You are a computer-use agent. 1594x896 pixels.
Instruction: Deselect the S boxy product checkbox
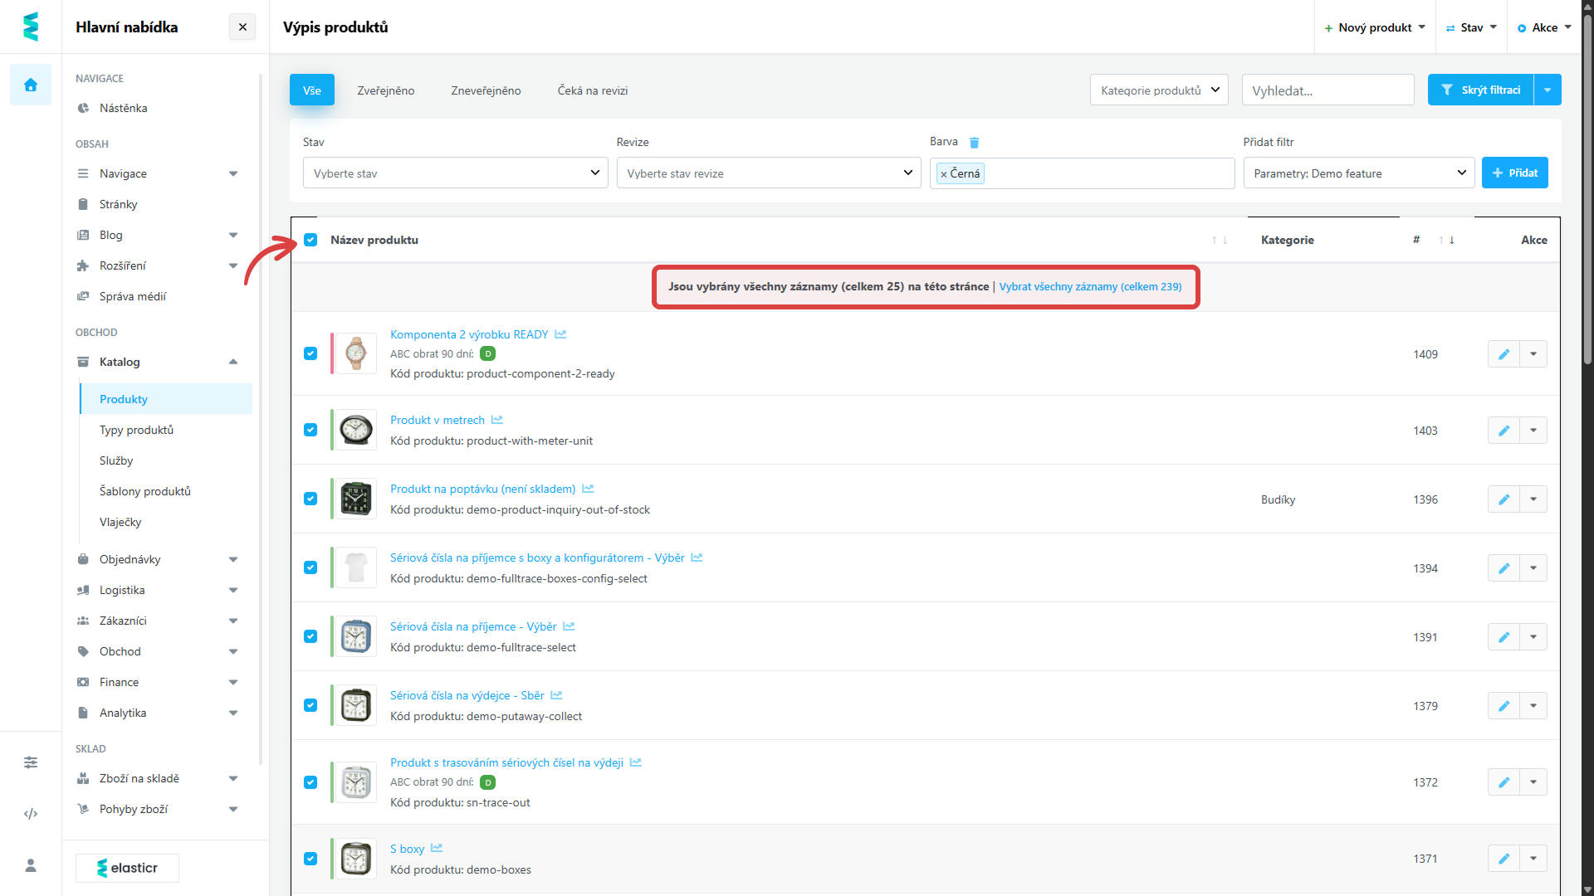click(310, 859)
